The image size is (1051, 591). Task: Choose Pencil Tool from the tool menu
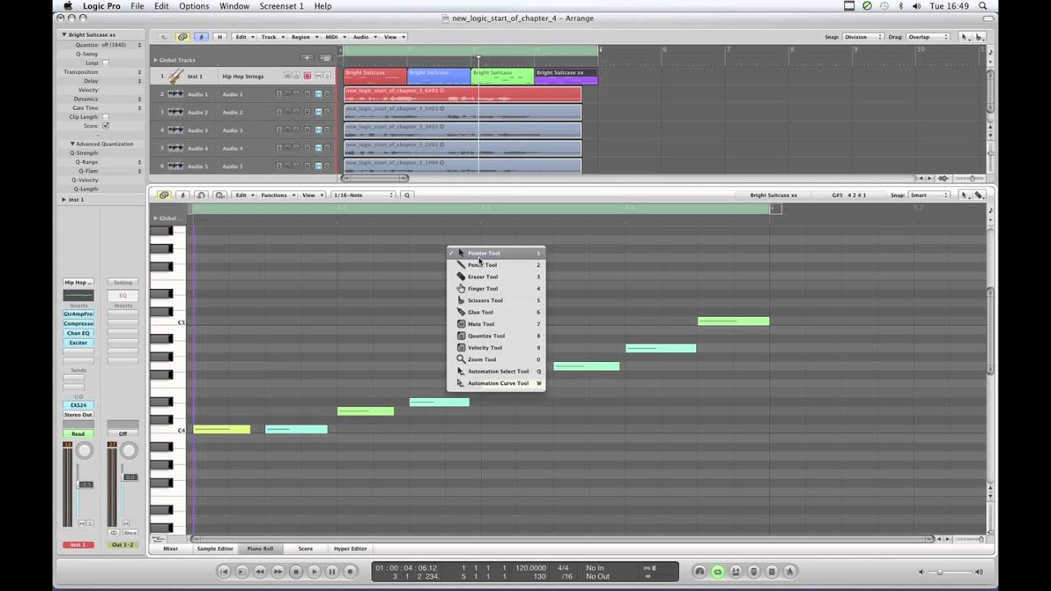click(496, 265)
